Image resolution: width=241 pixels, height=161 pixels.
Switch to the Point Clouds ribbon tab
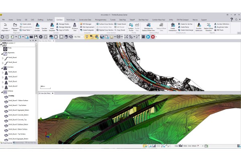point(71,19)
